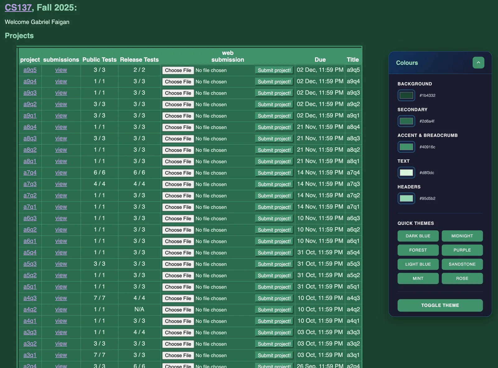Viewport: 498px width, 368px height.
Task: Open the CS137 course link
Action: point(18,7)
